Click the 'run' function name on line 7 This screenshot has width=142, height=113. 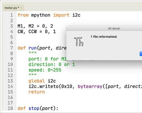(x=33, y=48)
